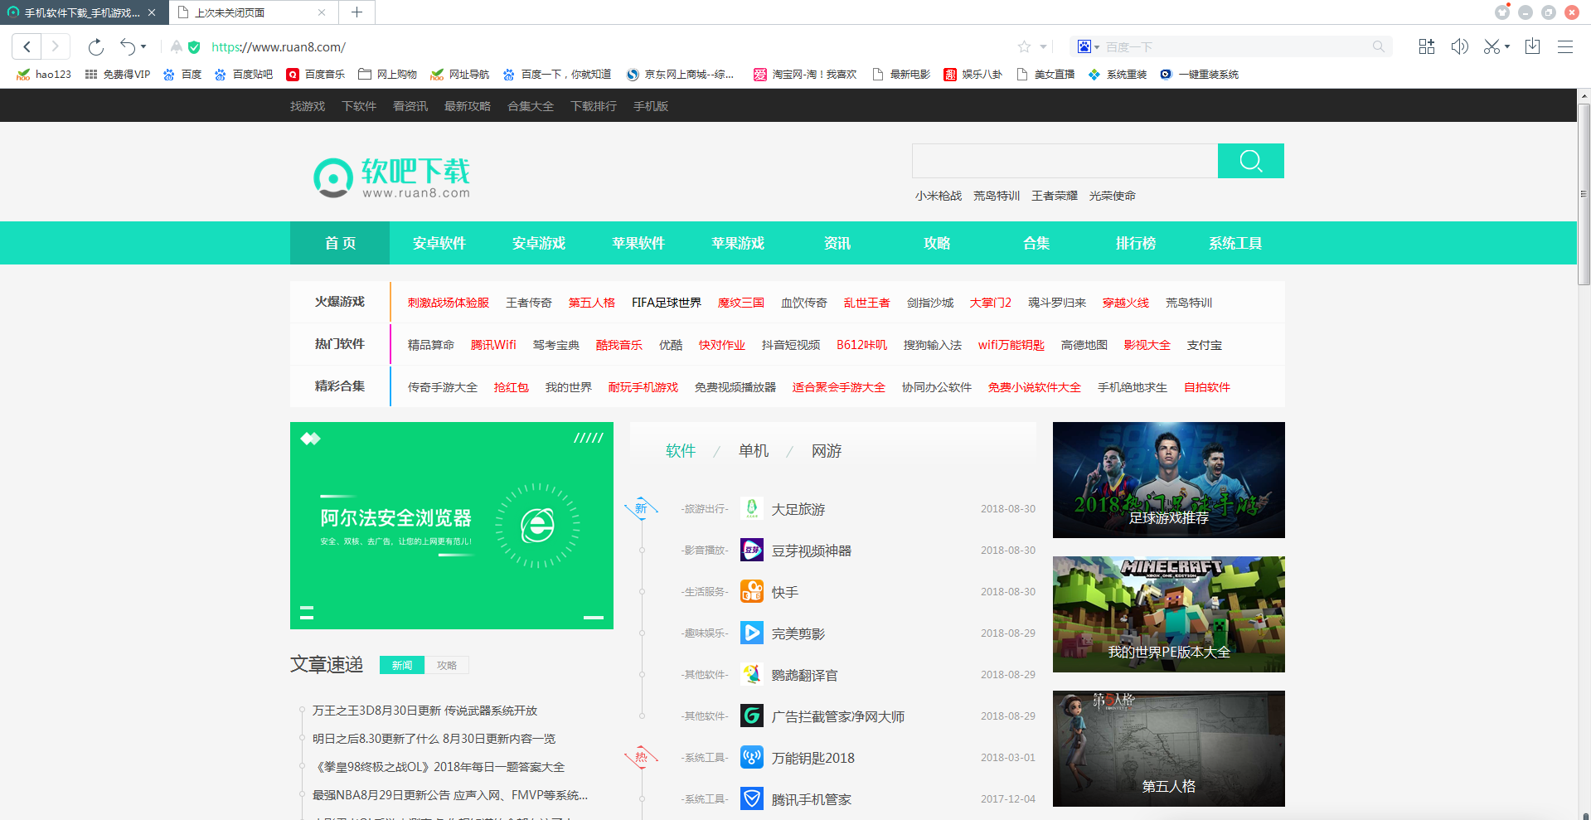Click the toolbar search magnifier icon

coord(1378,47)
